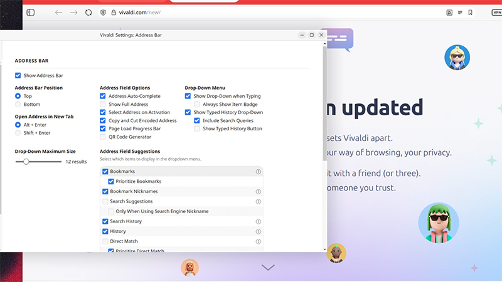502x282 pixels.
Task: Choose Shift + Enter radio option
Action: pyautogui.click(x=18, y=133)
